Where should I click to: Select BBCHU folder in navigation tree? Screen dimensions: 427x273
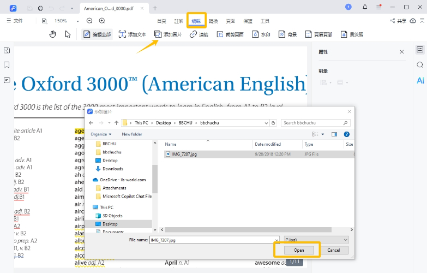tap(109, 144)
